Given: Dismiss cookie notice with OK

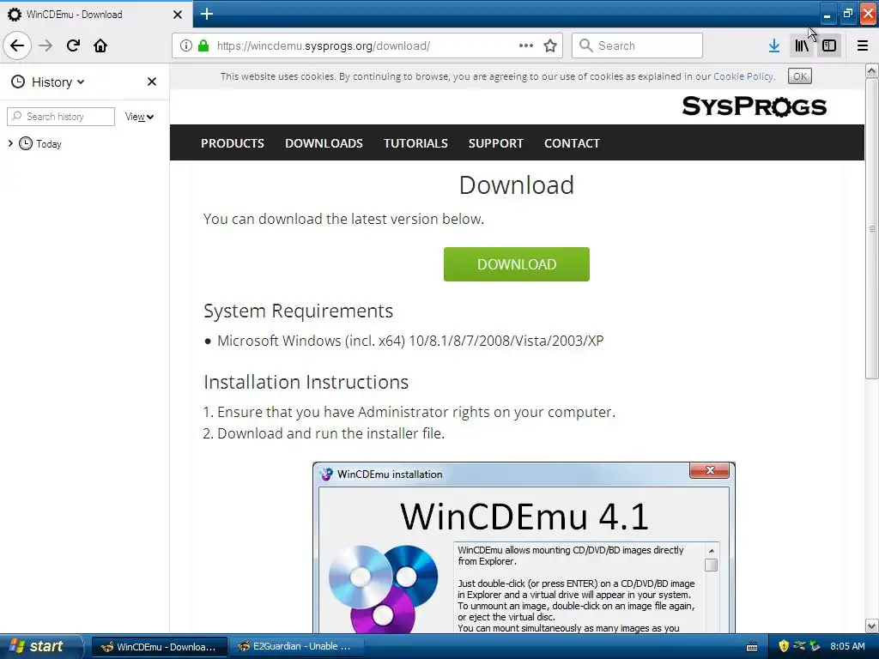Looking at the screenshot, I should pos(800,76).
